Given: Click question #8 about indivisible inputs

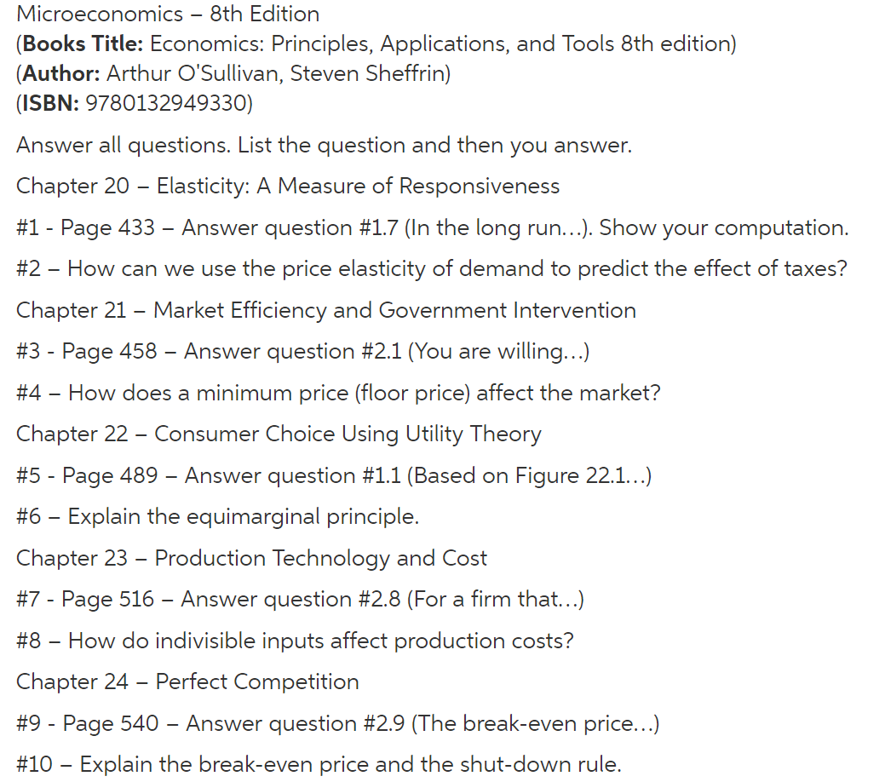Looking at the screenshot, I should pos(296,641).
